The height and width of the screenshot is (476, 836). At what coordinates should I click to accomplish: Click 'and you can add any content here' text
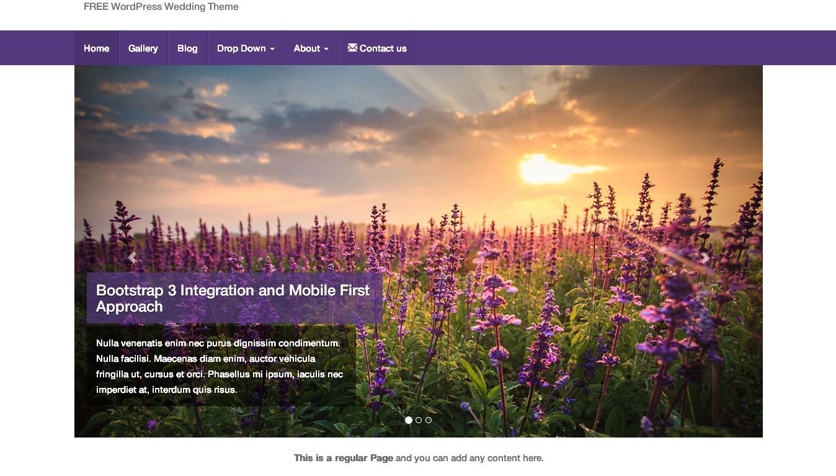tap(469, 458)
